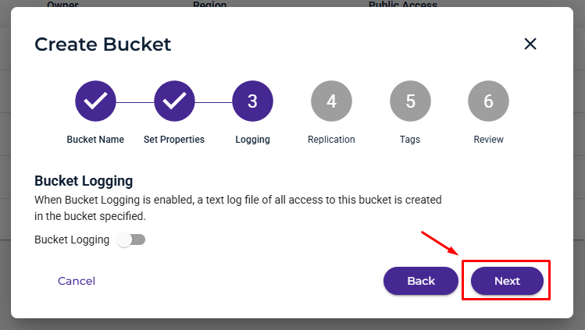This screenshot has height=330, width=585.
Task: Click the bucket logging description paragraph
Action: click(x=237, y=208)
